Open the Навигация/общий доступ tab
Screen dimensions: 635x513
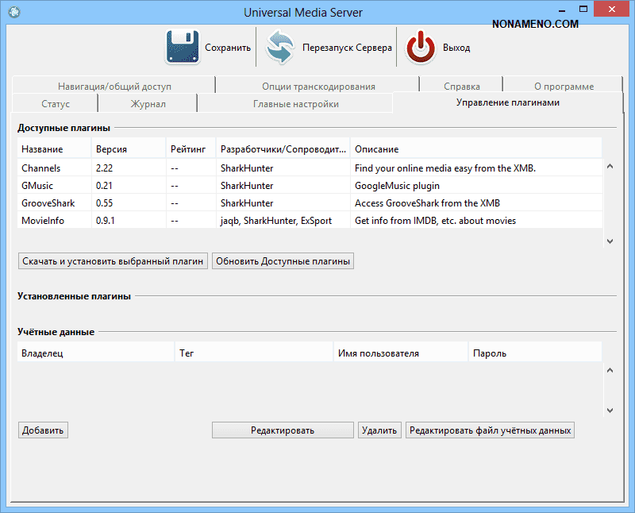pos(114,86)
